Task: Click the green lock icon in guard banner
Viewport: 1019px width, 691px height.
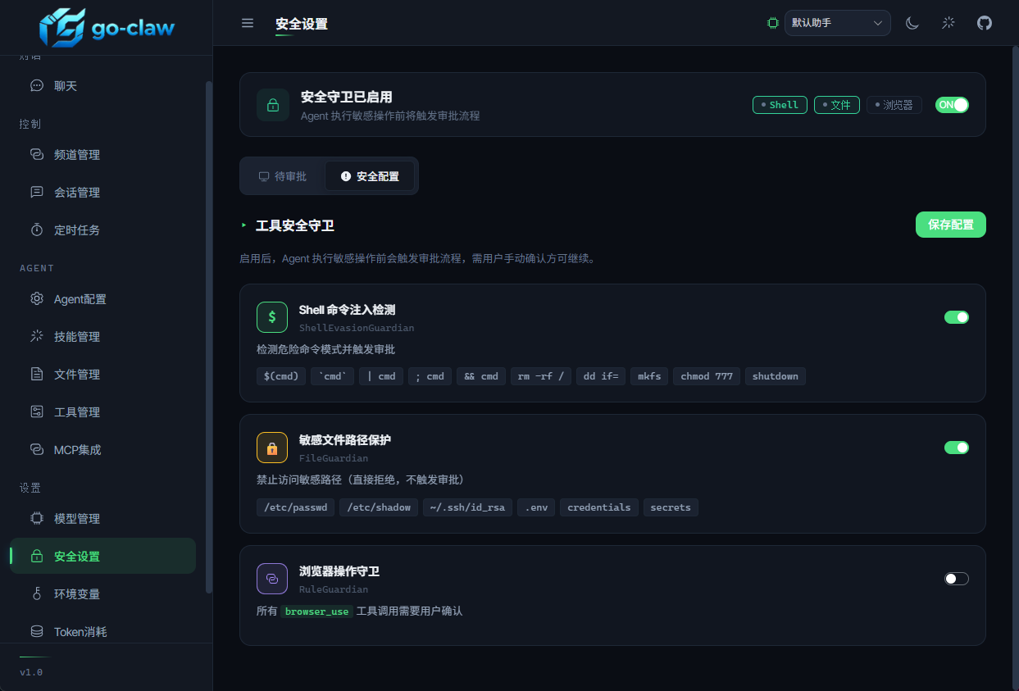Action: pyautogui.click(x=273, y=105)
